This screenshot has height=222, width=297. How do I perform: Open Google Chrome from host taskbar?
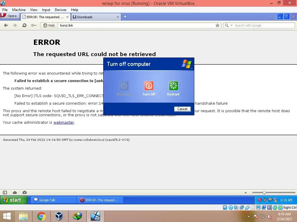41,216
